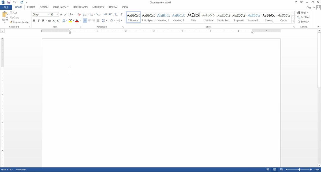Image resolution: width=321 pixels, height=172 pixels.
Task: Apply the Heading 1 style
Action: (x=163, y=17)
